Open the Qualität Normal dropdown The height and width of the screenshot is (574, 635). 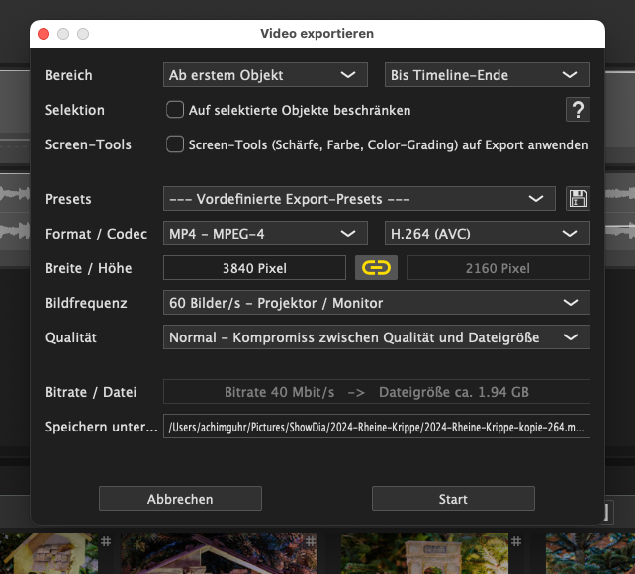click(x=376, y=337)
